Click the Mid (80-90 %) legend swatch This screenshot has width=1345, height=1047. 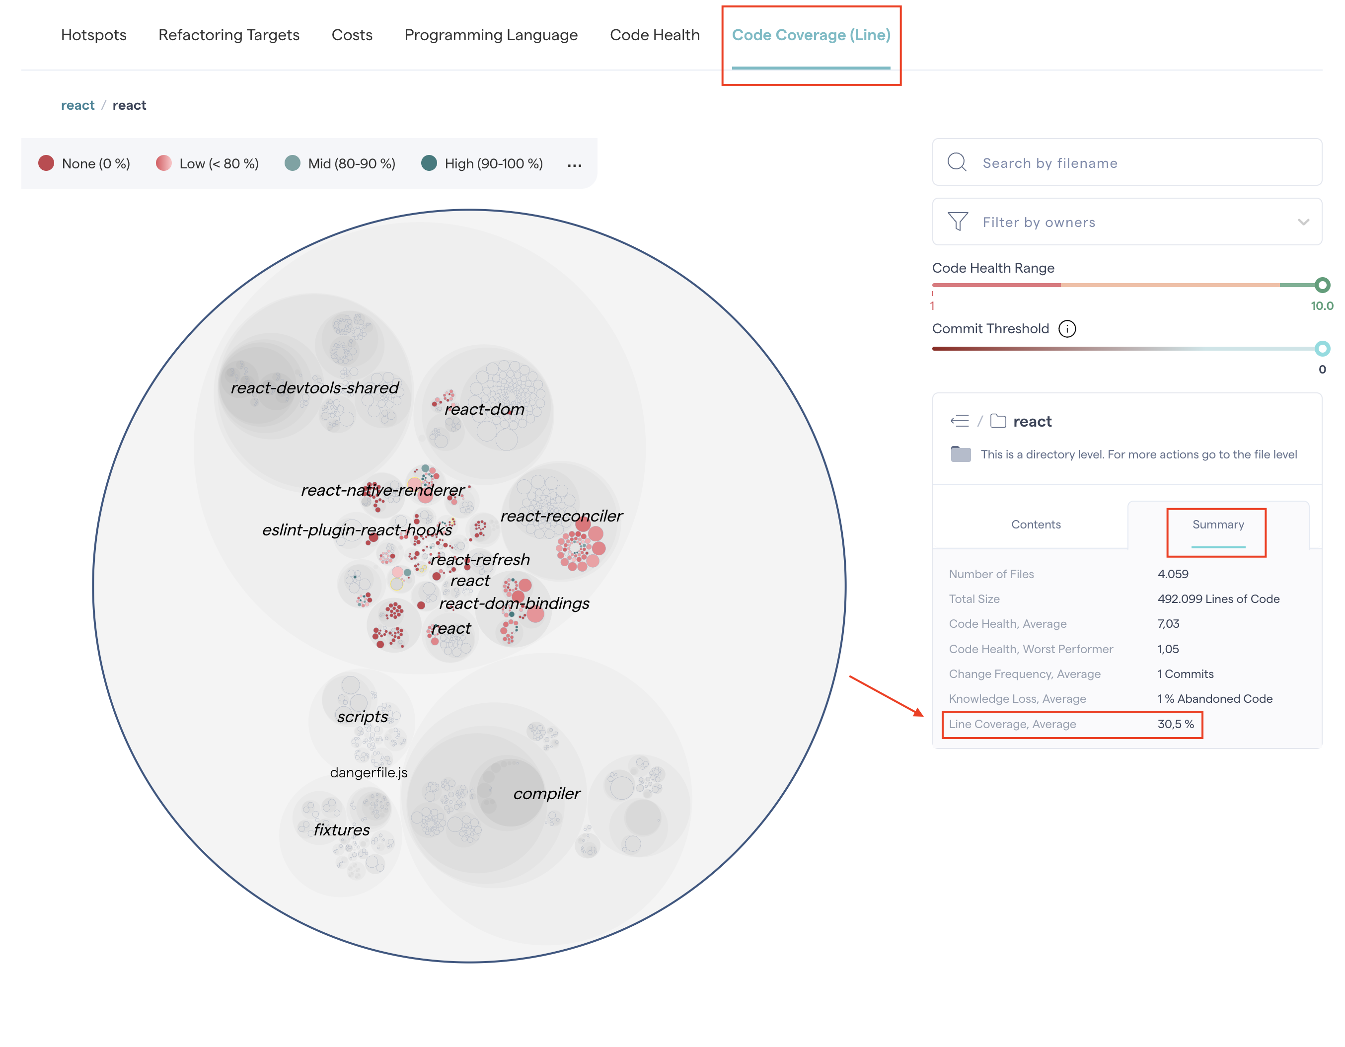(293, 163)
